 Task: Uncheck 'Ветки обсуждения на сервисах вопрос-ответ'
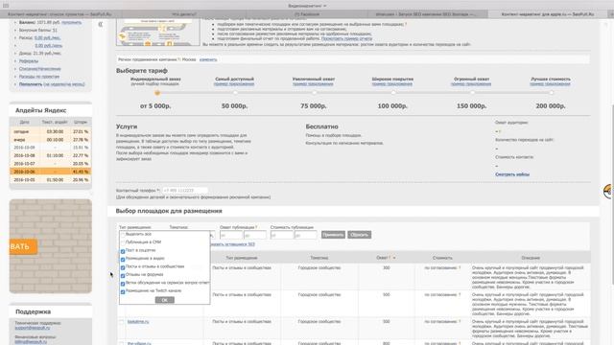123,284
